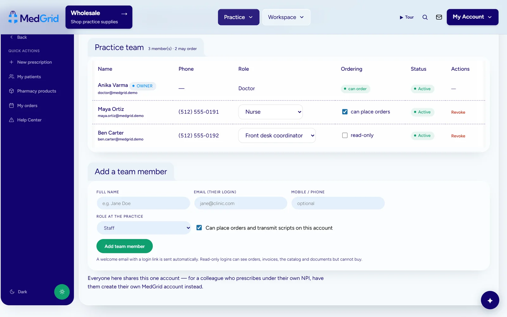Toggle Maya Ortiz can place orders checkbox
Screen dimensions: 507x317
pos(345,112)
